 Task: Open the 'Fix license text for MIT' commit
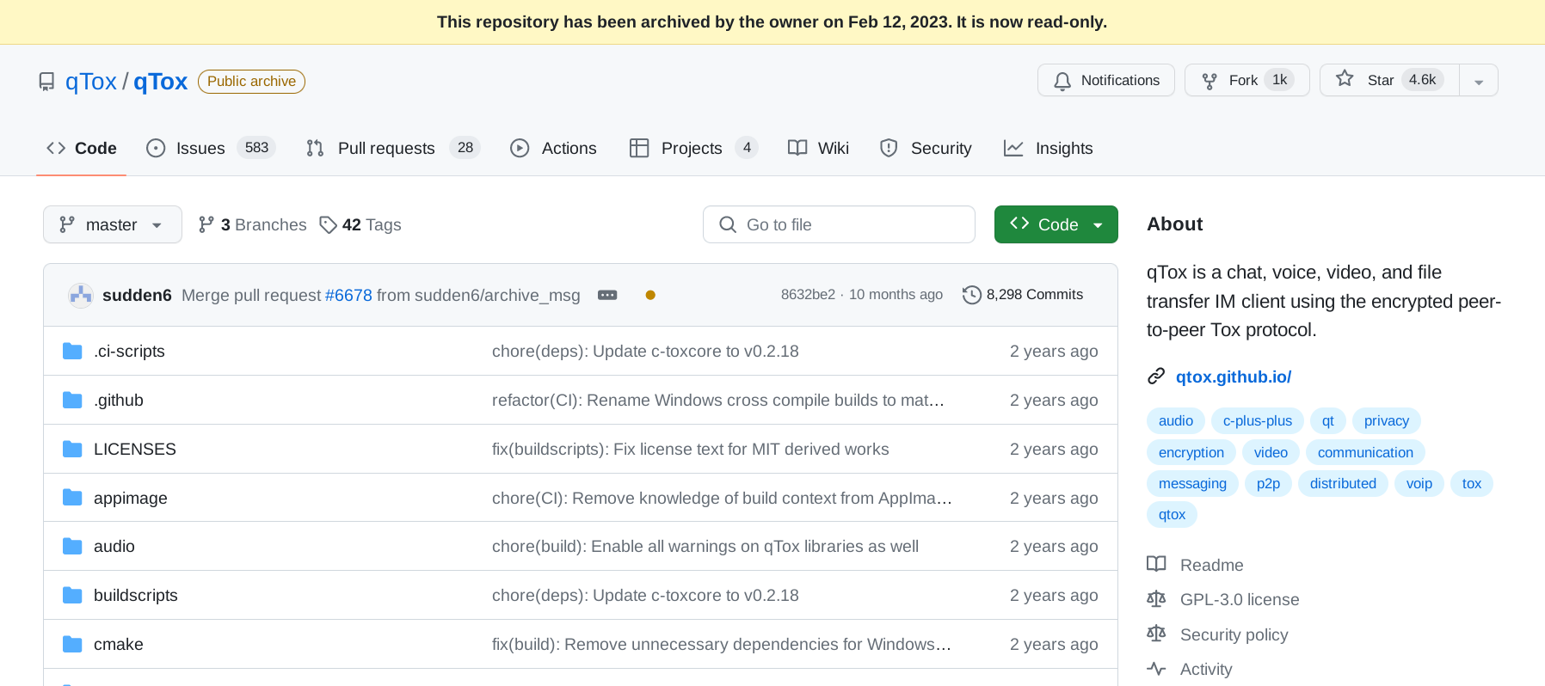[x=690, y=449]
